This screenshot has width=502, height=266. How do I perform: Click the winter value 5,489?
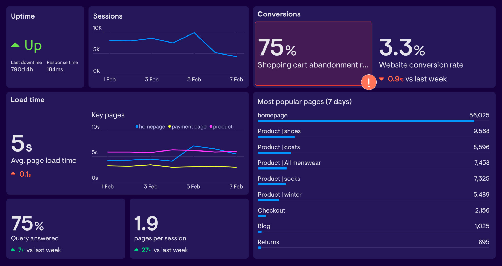(481, 195)
